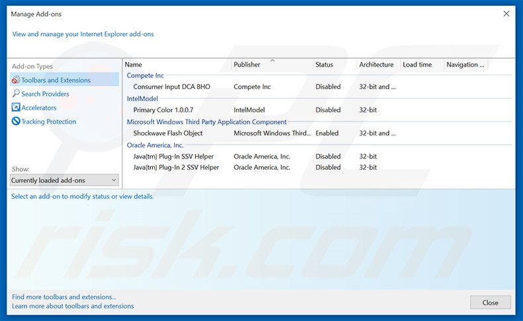The height and width of the screenshot is (321, 523).
Task: Click the Close button
Action: tap(491, 303)
